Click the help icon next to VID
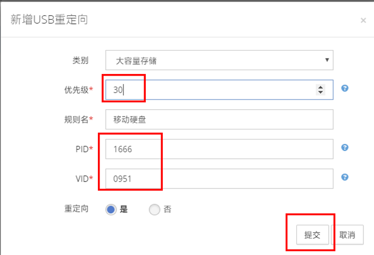 345,177
